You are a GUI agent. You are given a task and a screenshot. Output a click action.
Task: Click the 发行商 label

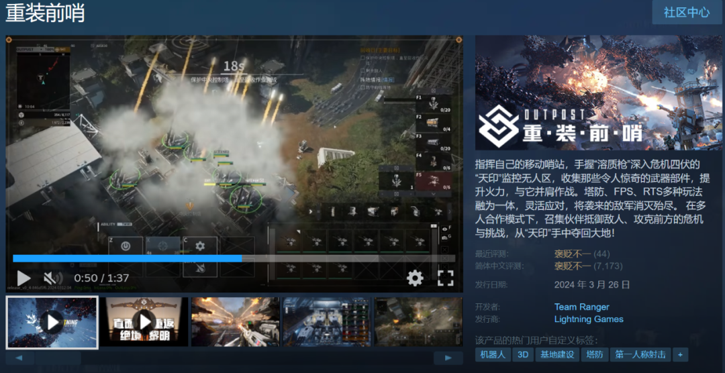pos(488,319)
